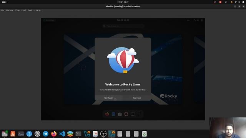Click the Welcome to Rocky Linux heading
Image resolution: width=246 pixels, height=138 pixels.
click(123, 84)
